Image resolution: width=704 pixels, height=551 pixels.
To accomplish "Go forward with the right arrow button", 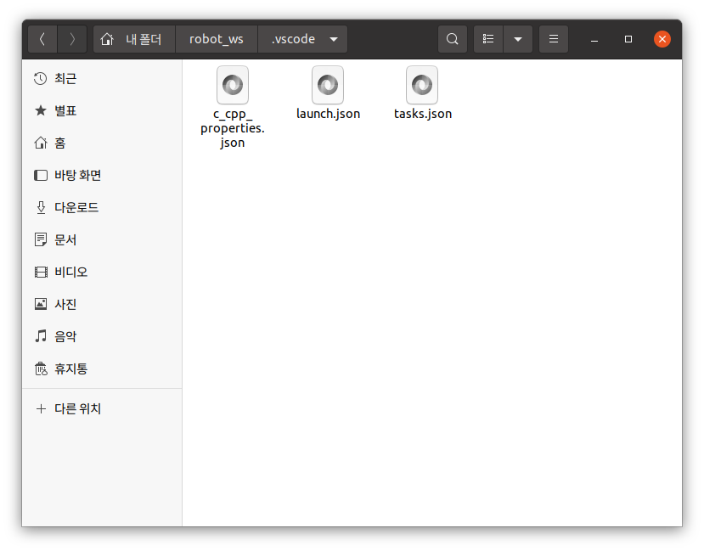I will pos(72,40).
